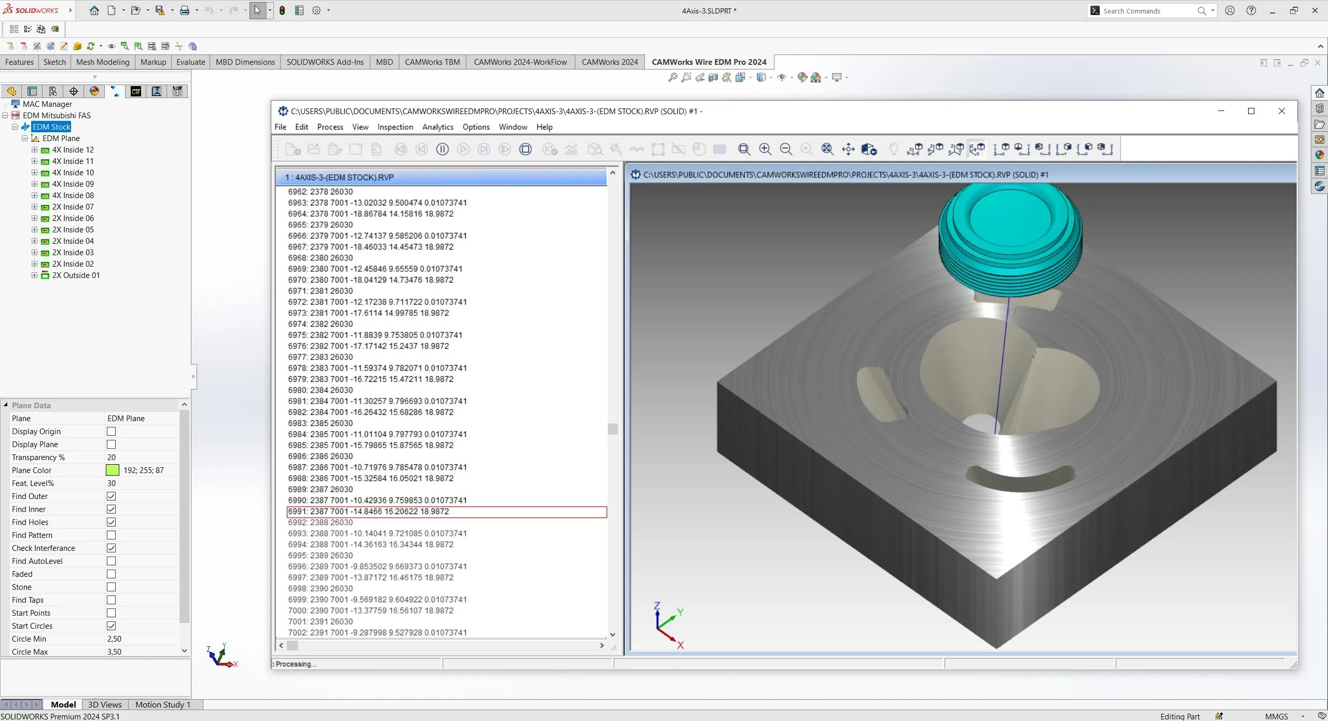
Task: Open the ConfigurationManager tab icon
Action: click(53, 91)
